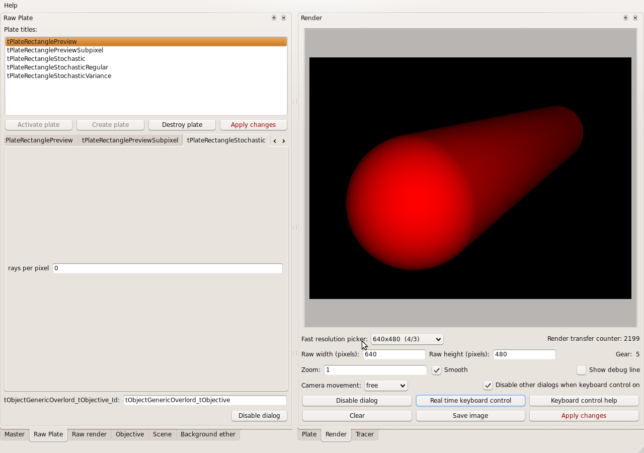Click the Save image button
644x453 pixels.
tap(470, 416)
